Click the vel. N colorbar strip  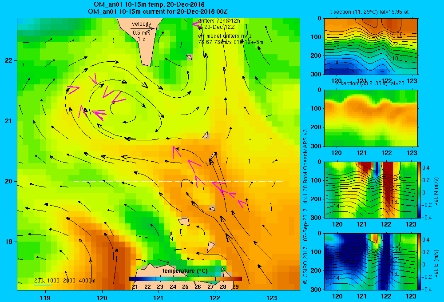point(420,190)
